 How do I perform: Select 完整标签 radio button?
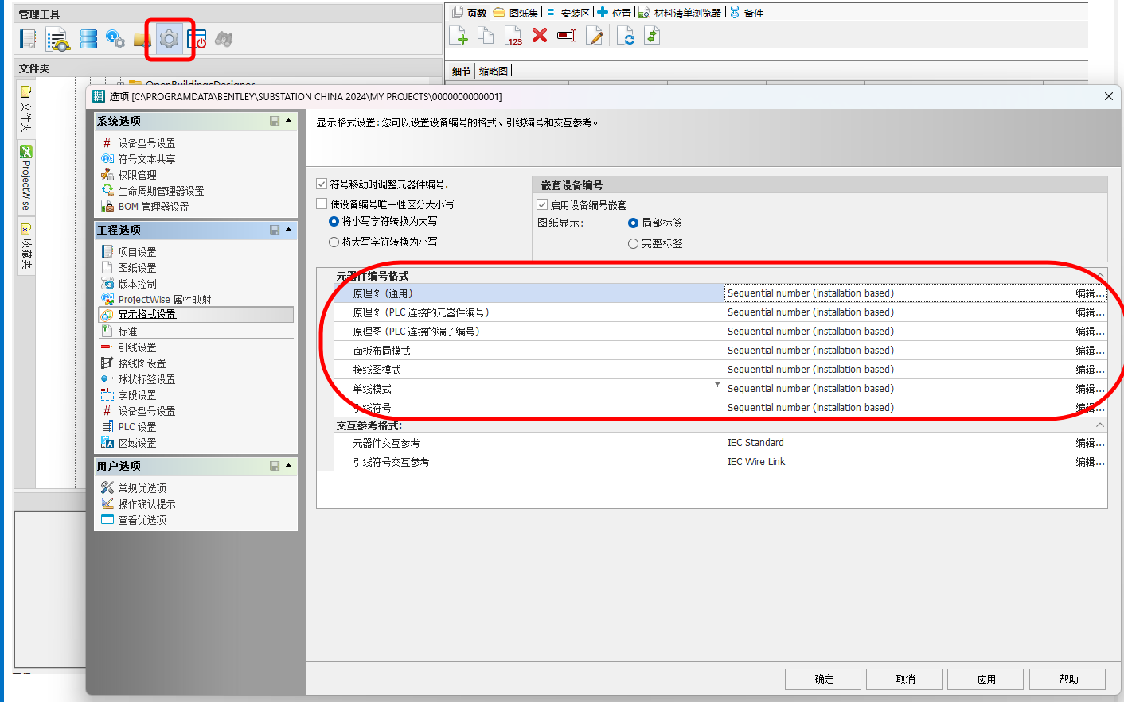(634, 243)
